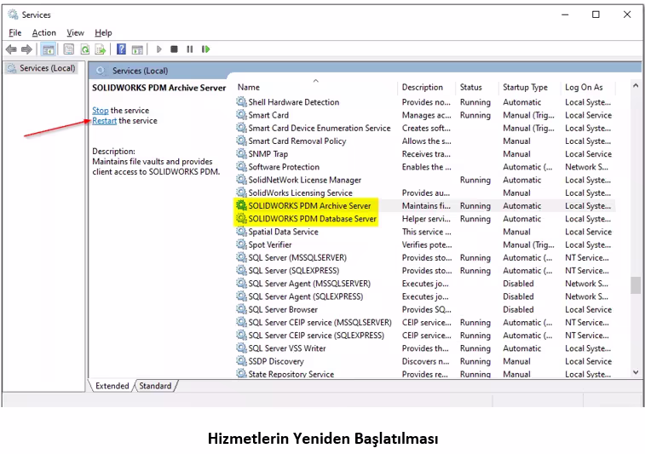Screen dimensions: 645x454
Task: Select the Smart Card service row
Action: 425,115
